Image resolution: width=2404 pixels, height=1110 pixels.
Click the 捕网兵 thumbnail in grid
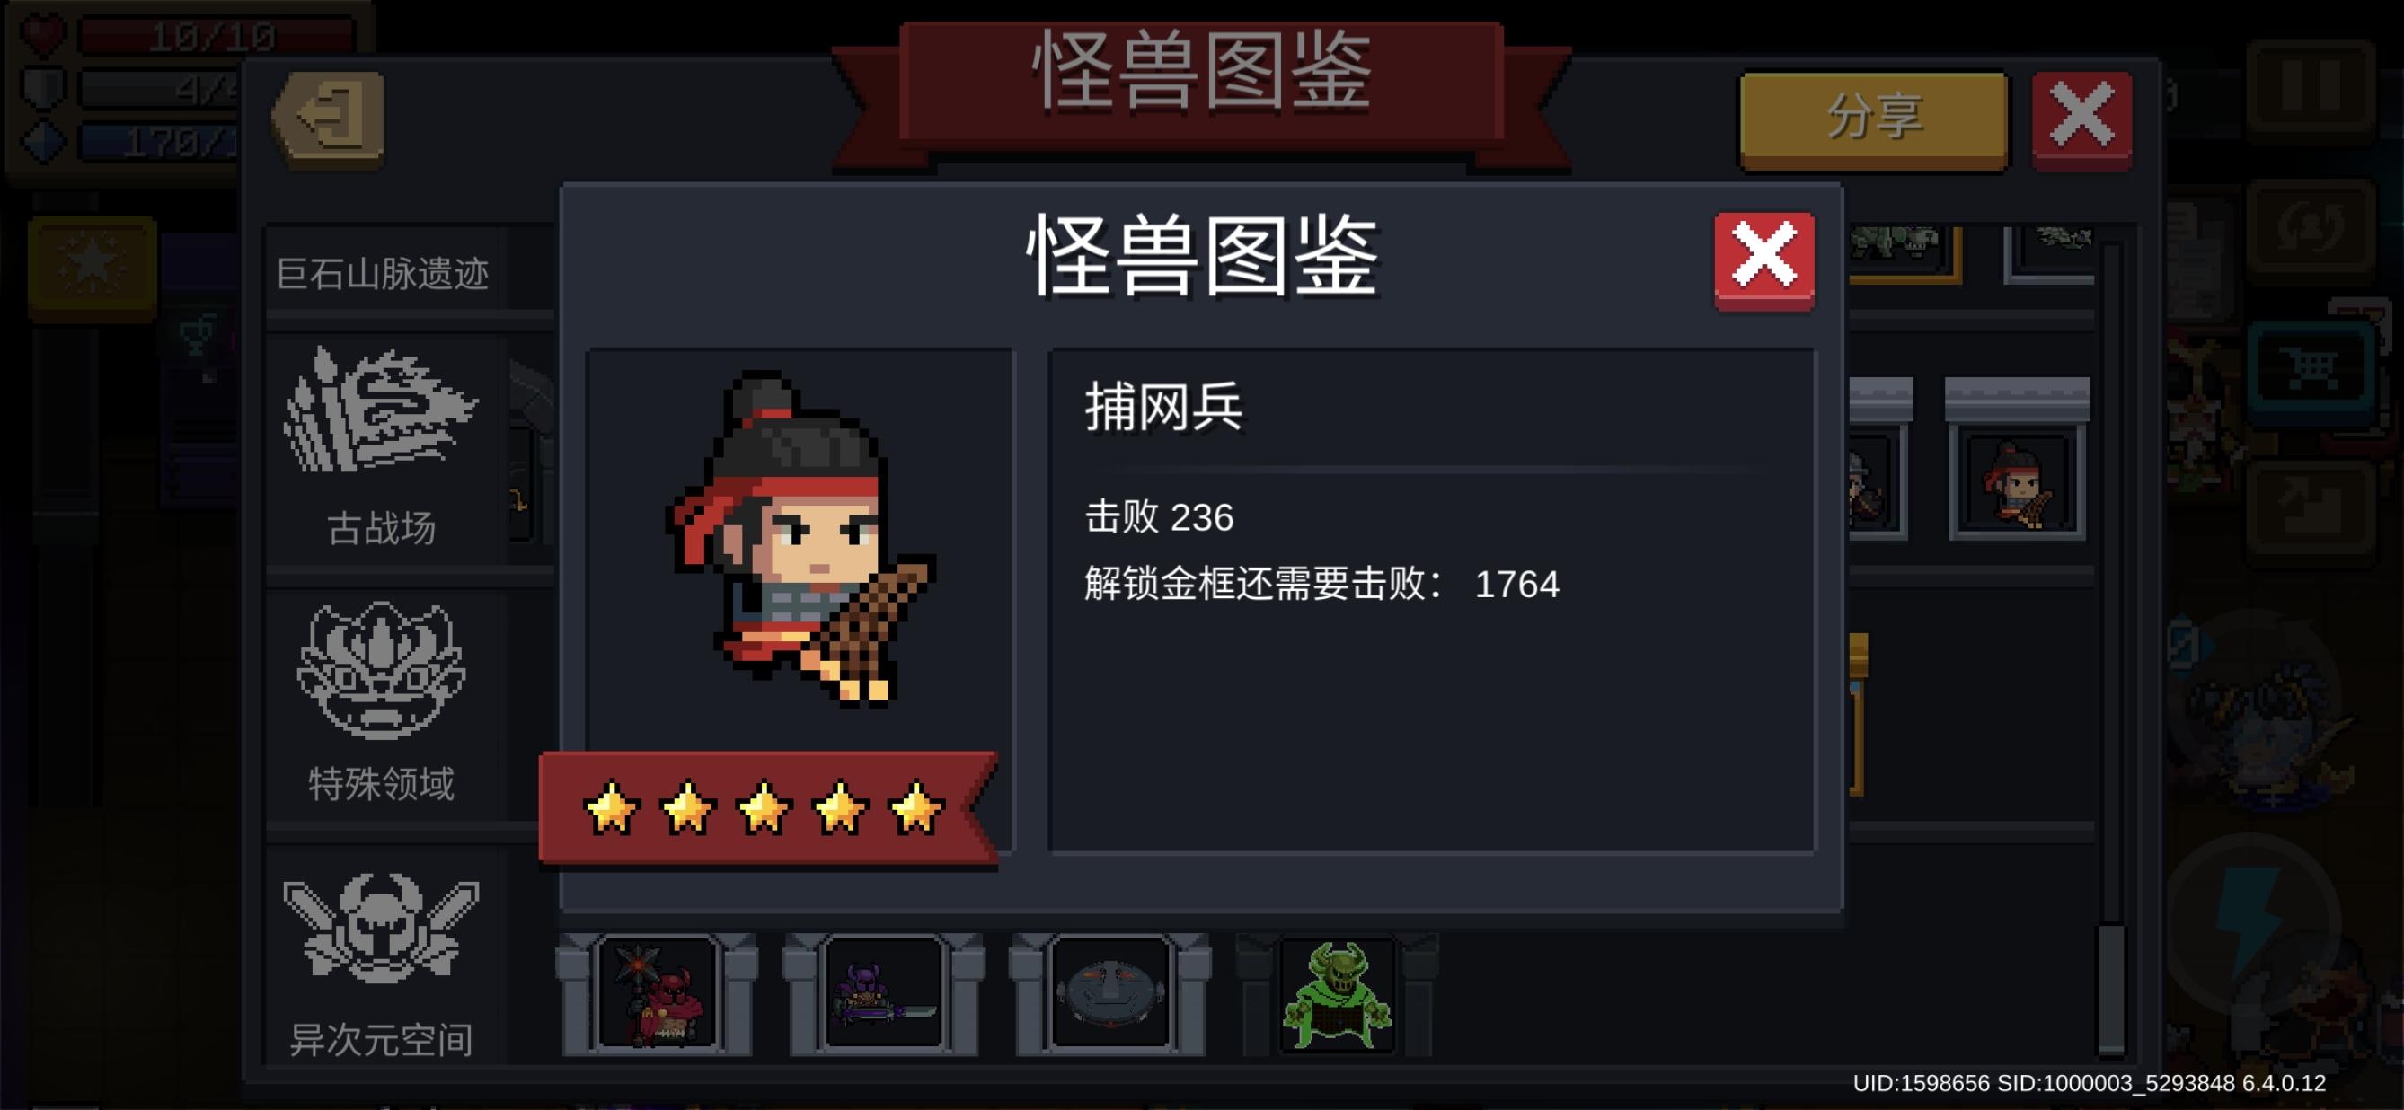(x=2017, y=483)
